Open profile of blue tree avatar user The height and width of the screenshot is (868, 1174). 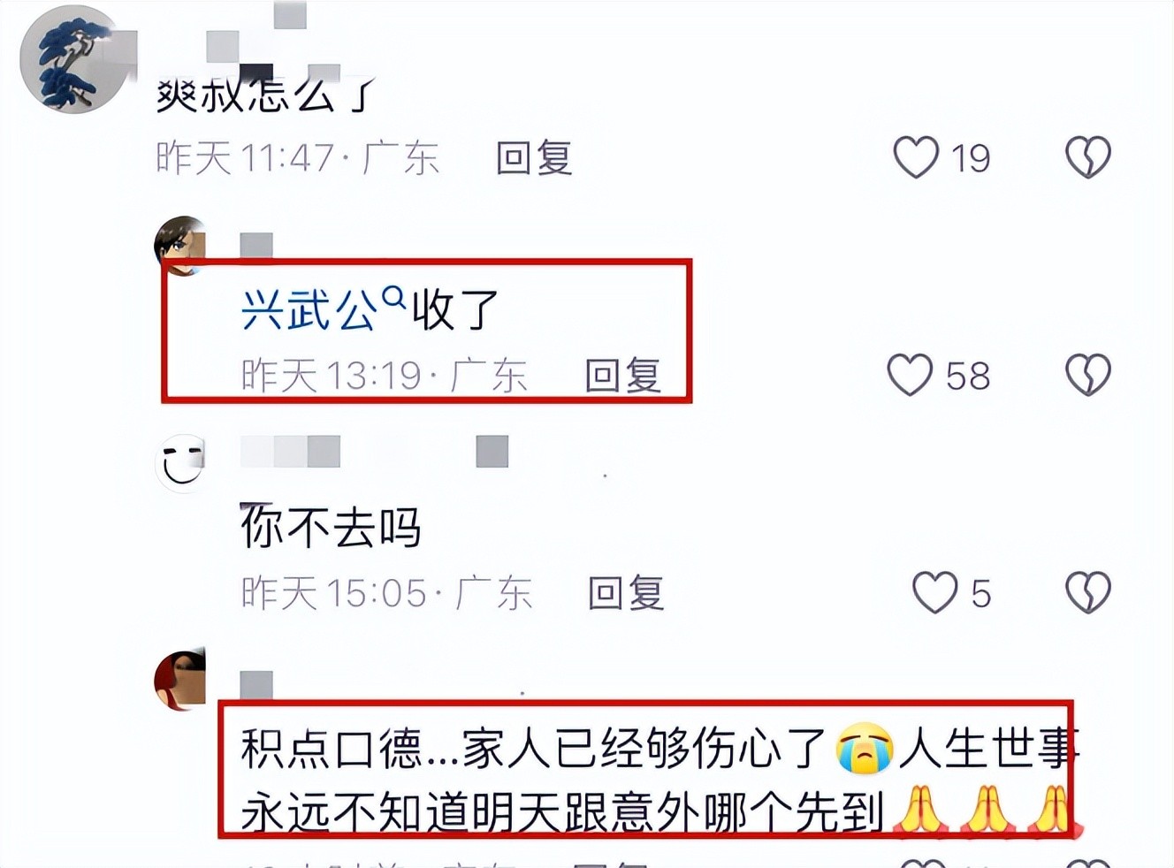[72, 59]
